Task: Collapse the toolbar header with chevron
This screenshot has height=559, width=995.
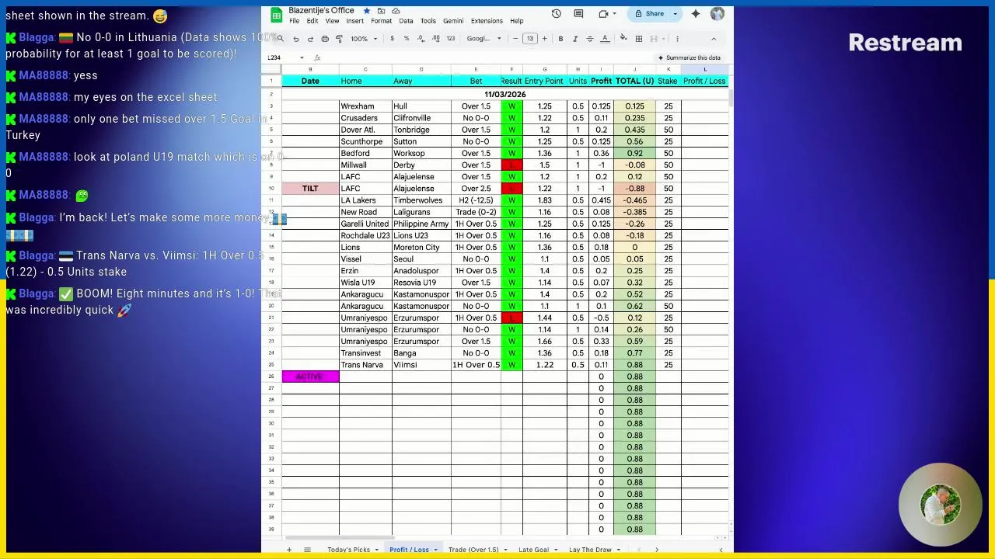Action: click(714, 39)
